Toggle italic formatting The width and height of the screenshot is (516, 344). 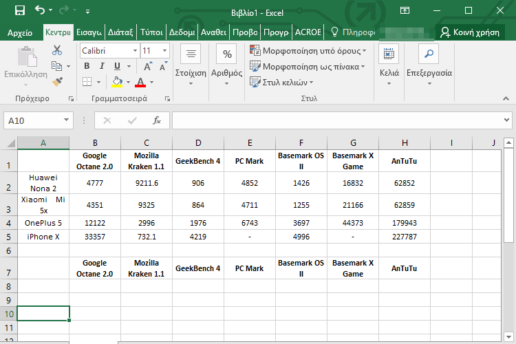click(102, 66)
